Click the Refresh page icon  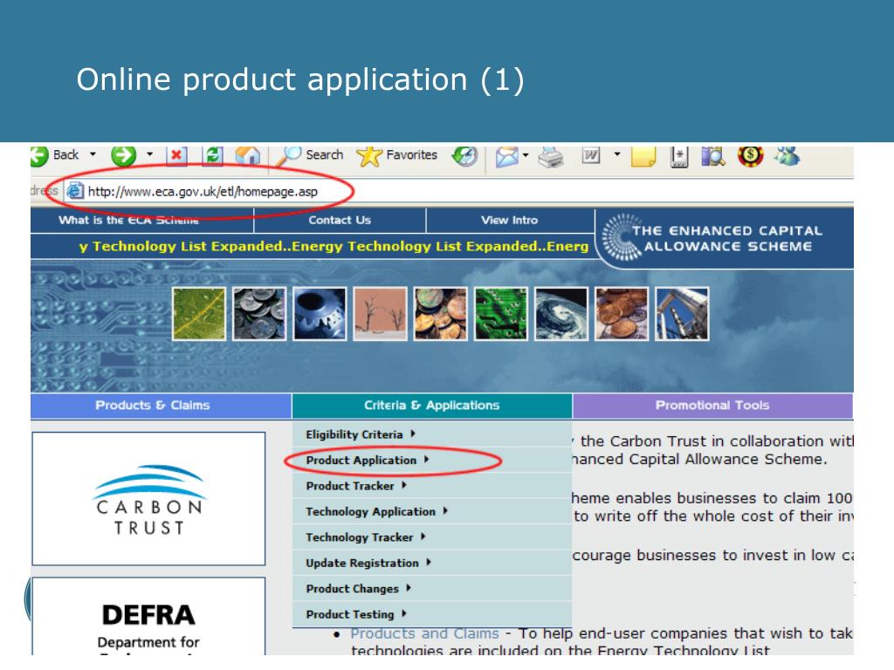[213, 155]
